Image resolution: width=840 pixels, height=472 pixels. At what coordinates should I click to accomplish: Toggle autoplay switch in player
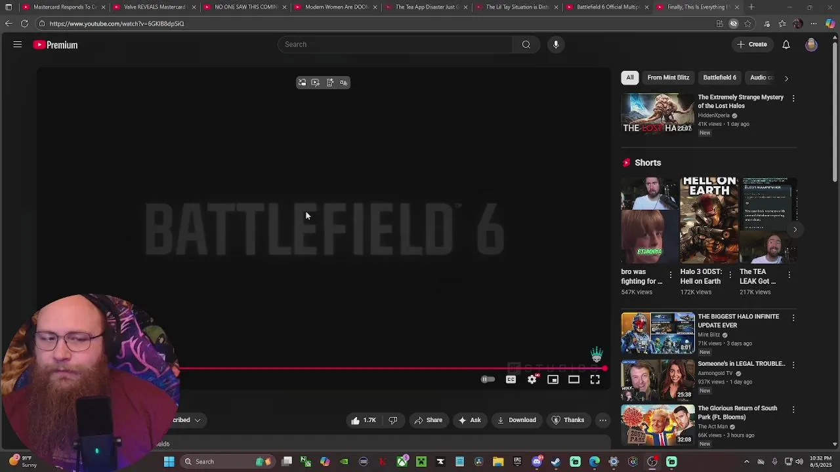pyautogui.click(x=488, y=380)
